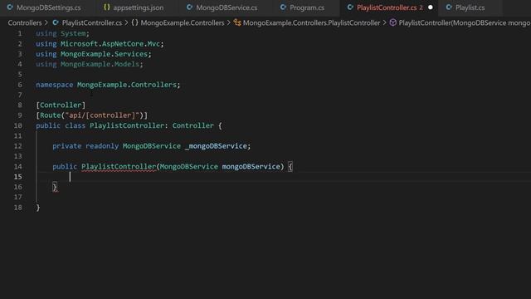Open the MongoExample.Controllers namespace breadcrumb

tap(183, 22)
